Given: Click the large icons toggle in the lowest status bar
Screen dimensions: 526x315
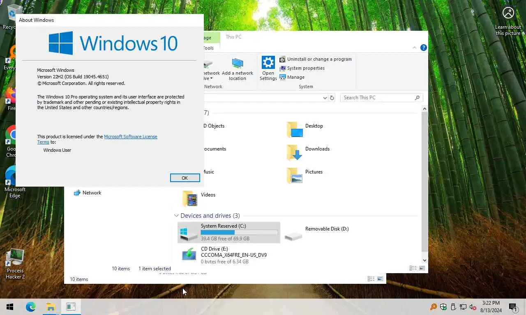Looking at the screenshot, I should click(380, 279).
